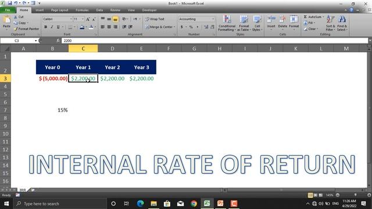This screenshot has height=209, width=372.
Task: Increase cell indent
Action: (130, 27)
